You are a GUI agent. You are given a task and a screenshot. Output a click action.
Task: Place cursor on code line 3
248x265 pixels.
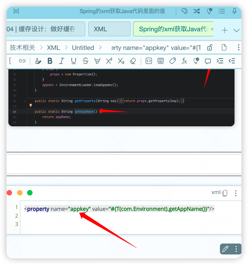(x=131, y=224)
